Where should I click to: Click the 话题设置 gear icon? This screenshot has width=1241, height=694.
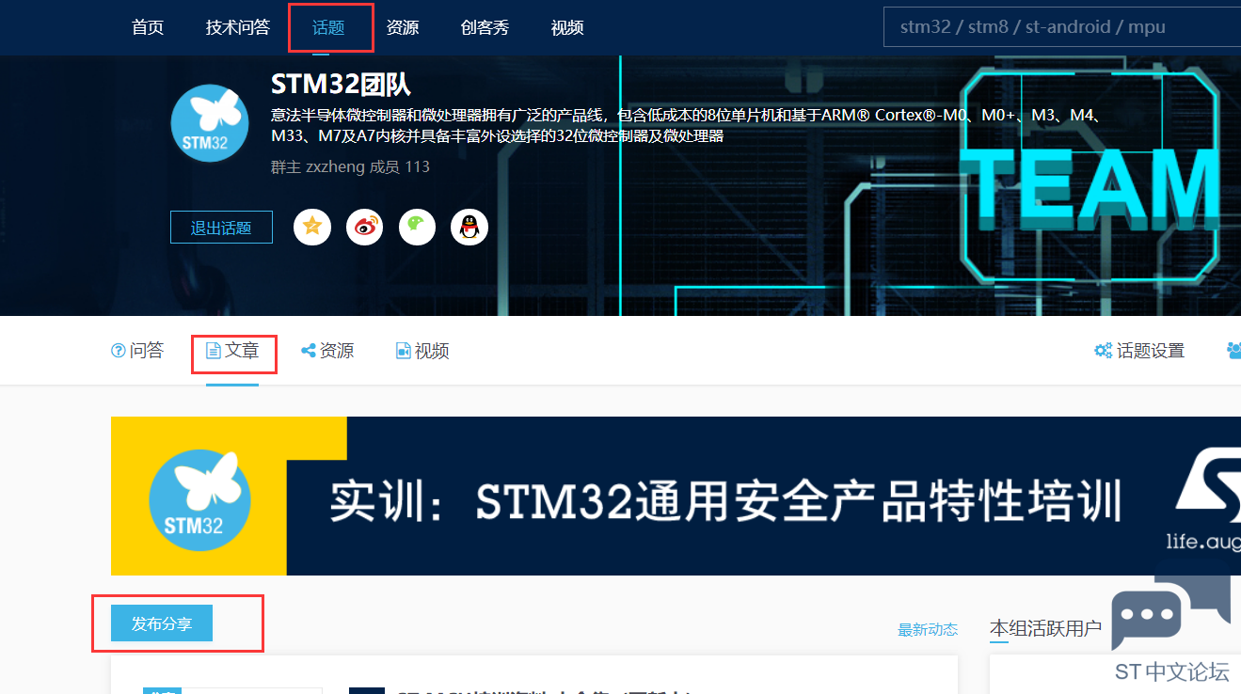pos(1104,351)
